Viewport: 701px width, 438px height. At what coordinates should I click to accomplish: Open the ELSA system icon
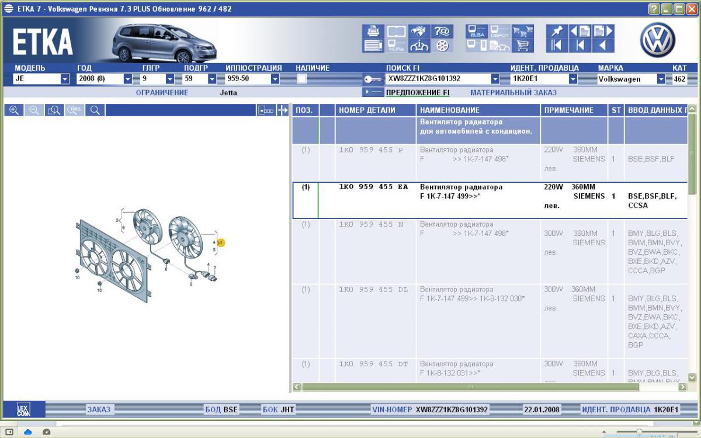point(477,32)
